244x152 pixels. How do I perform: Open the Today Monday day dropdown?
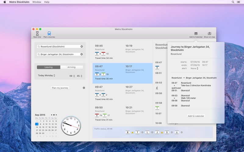tap(47, 75)
